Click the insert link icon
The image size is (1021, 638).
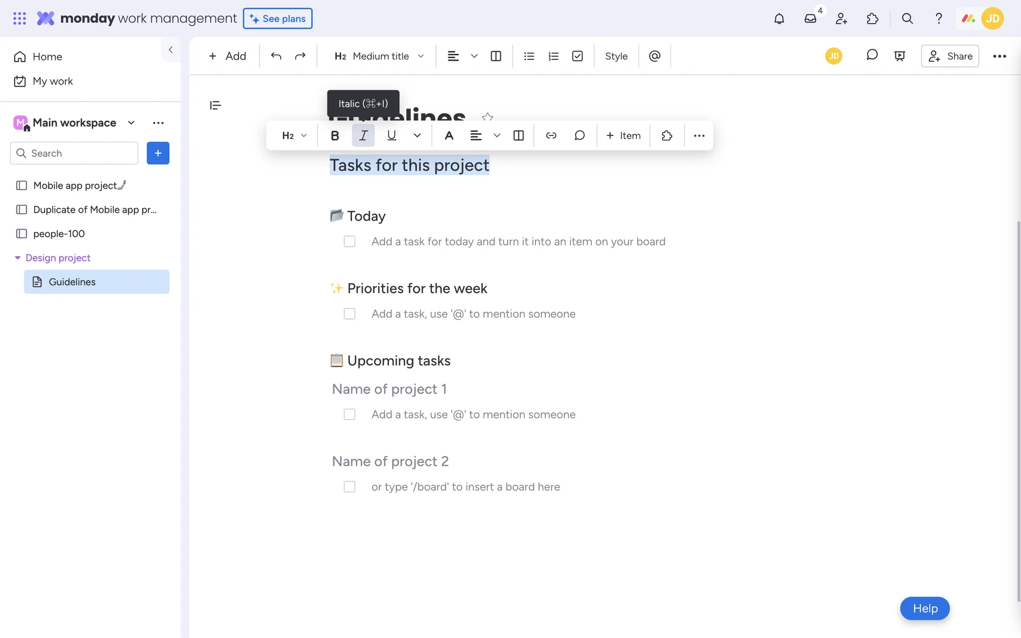[551, 136]
